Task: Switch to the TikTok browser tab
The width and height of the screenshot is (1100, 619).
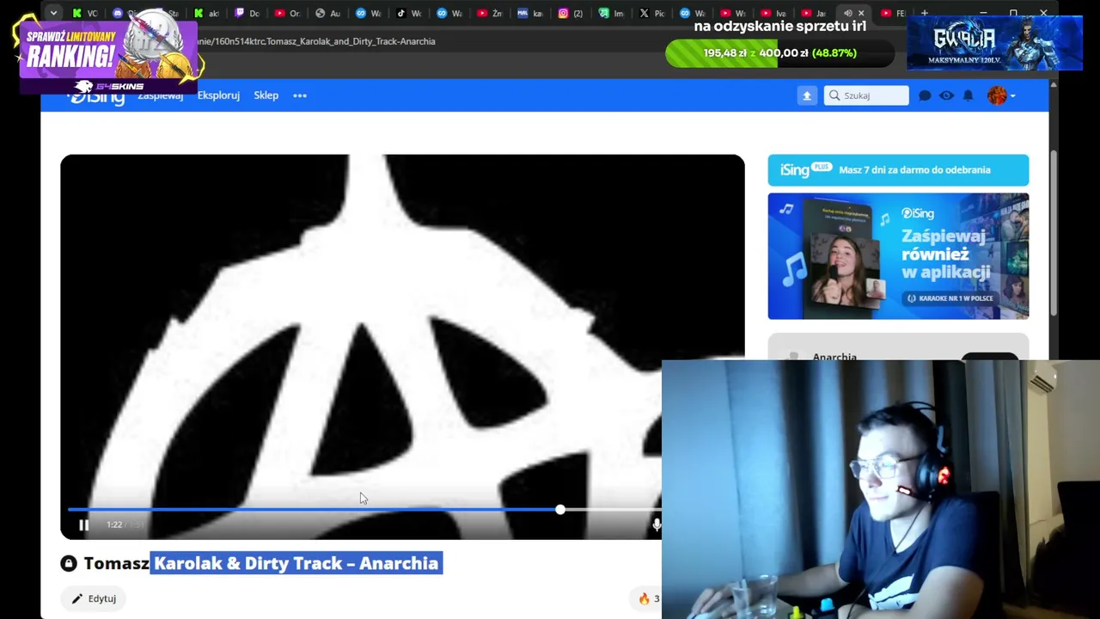Action: click(409, 13)
